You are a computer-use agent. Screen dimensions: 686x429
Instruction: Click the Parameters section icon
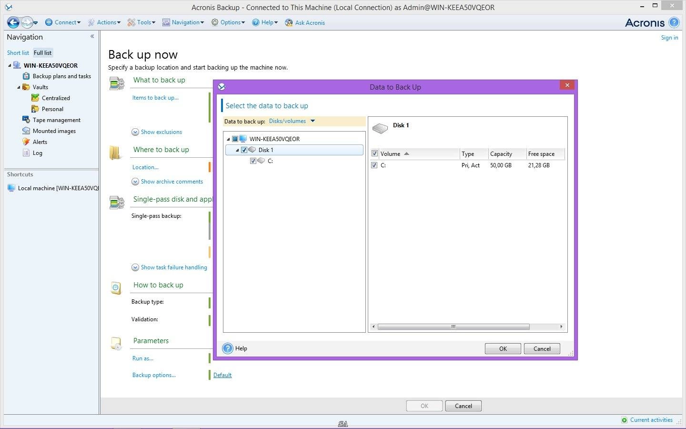(x=116, y=344)
